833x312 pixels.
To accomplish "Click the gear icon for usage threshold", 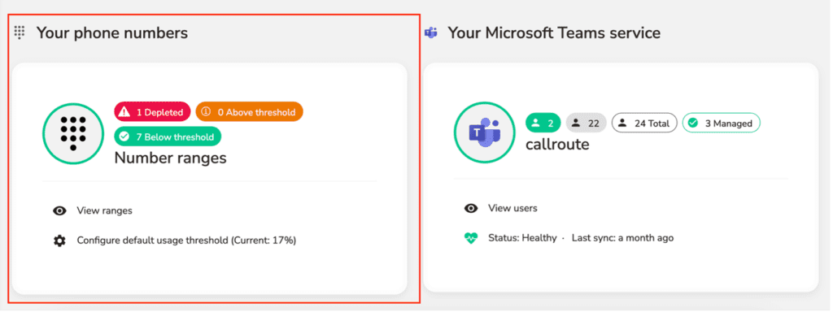I will tap(59, 240).
